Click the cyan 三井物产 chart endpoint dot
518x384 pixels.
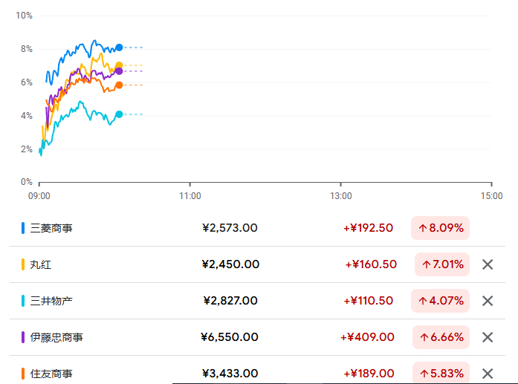click(119, 114)
